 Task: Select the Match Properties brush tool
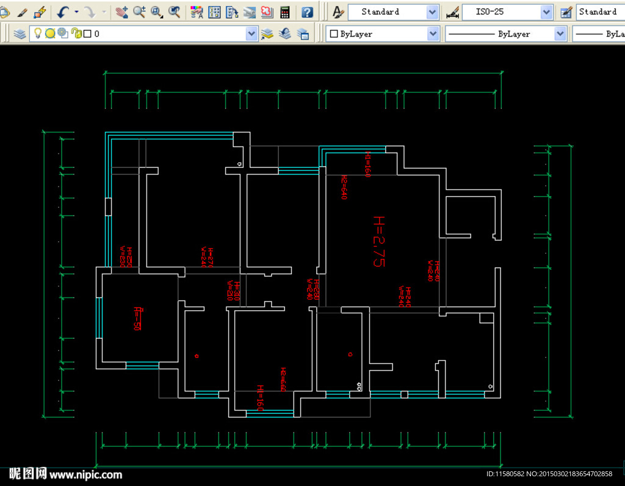click(22, 12)
